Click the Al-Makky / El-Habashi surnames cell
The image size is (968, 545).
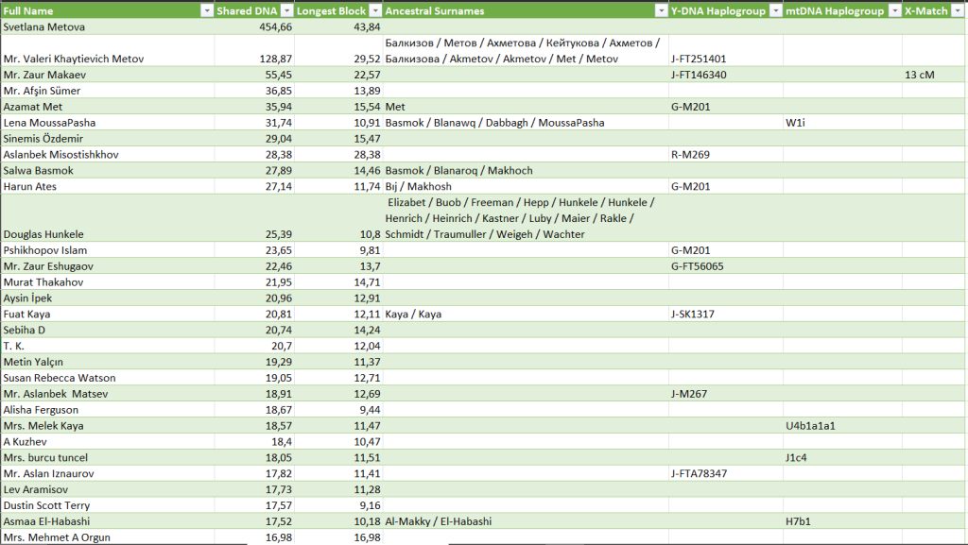439,521
